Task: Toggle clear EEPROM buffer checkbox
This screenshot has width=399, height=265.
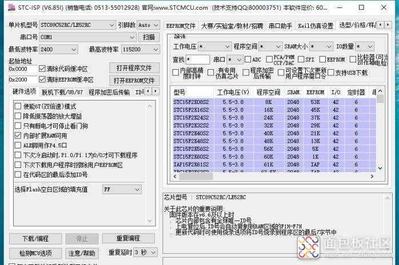Action: (42, 79)
